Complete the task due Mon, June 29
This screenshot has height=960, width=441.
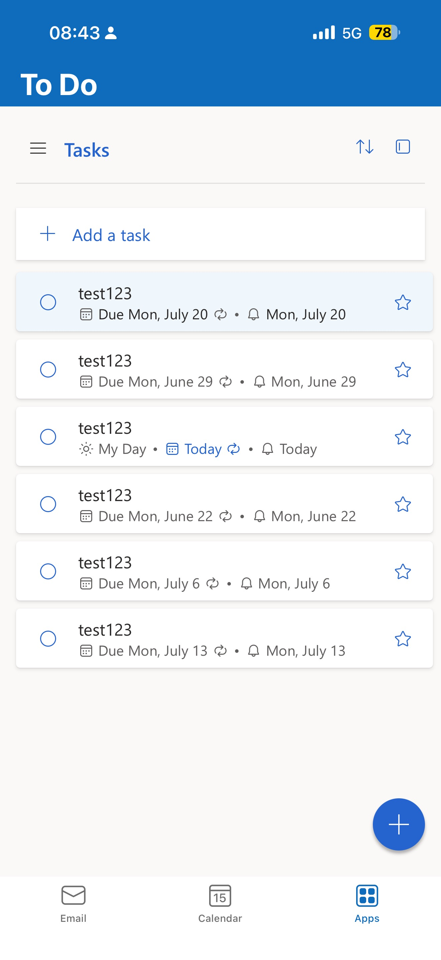pyautogui.click(x=48, y=370)
